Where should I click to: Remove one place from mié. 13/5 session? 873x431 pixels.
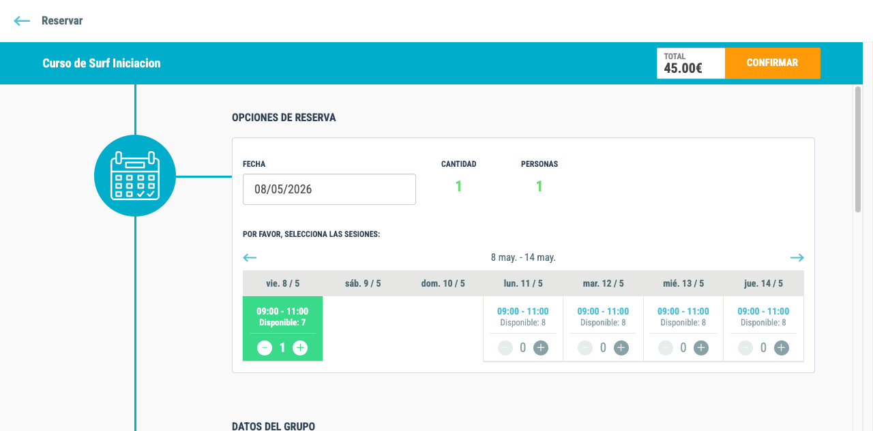[x=666, y=348]
